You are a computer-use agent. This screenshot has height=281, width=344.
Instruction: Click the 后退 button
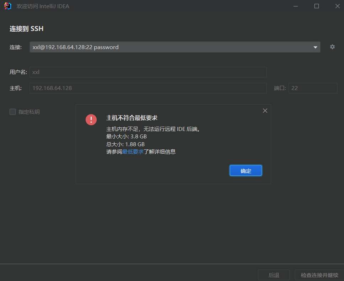[x=274, y=275]
